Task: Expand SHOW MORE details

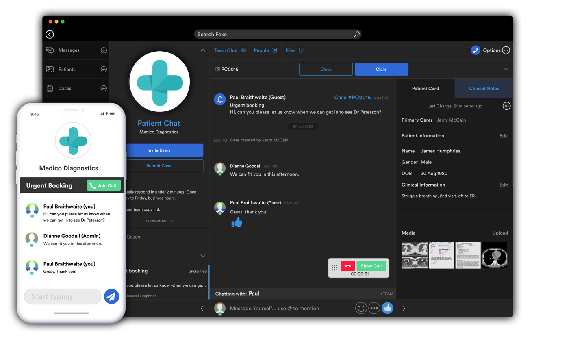Action: pos(160,221)
